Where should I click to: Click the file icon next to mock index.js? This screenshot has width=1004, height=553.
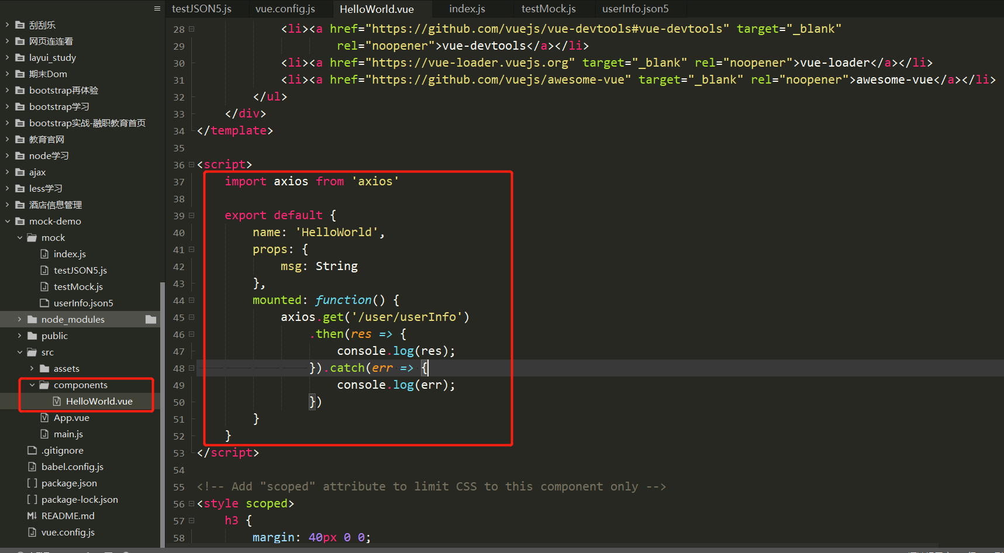[x=44, y=254]
